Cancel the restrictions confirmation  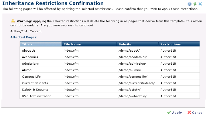coord(195,112)
